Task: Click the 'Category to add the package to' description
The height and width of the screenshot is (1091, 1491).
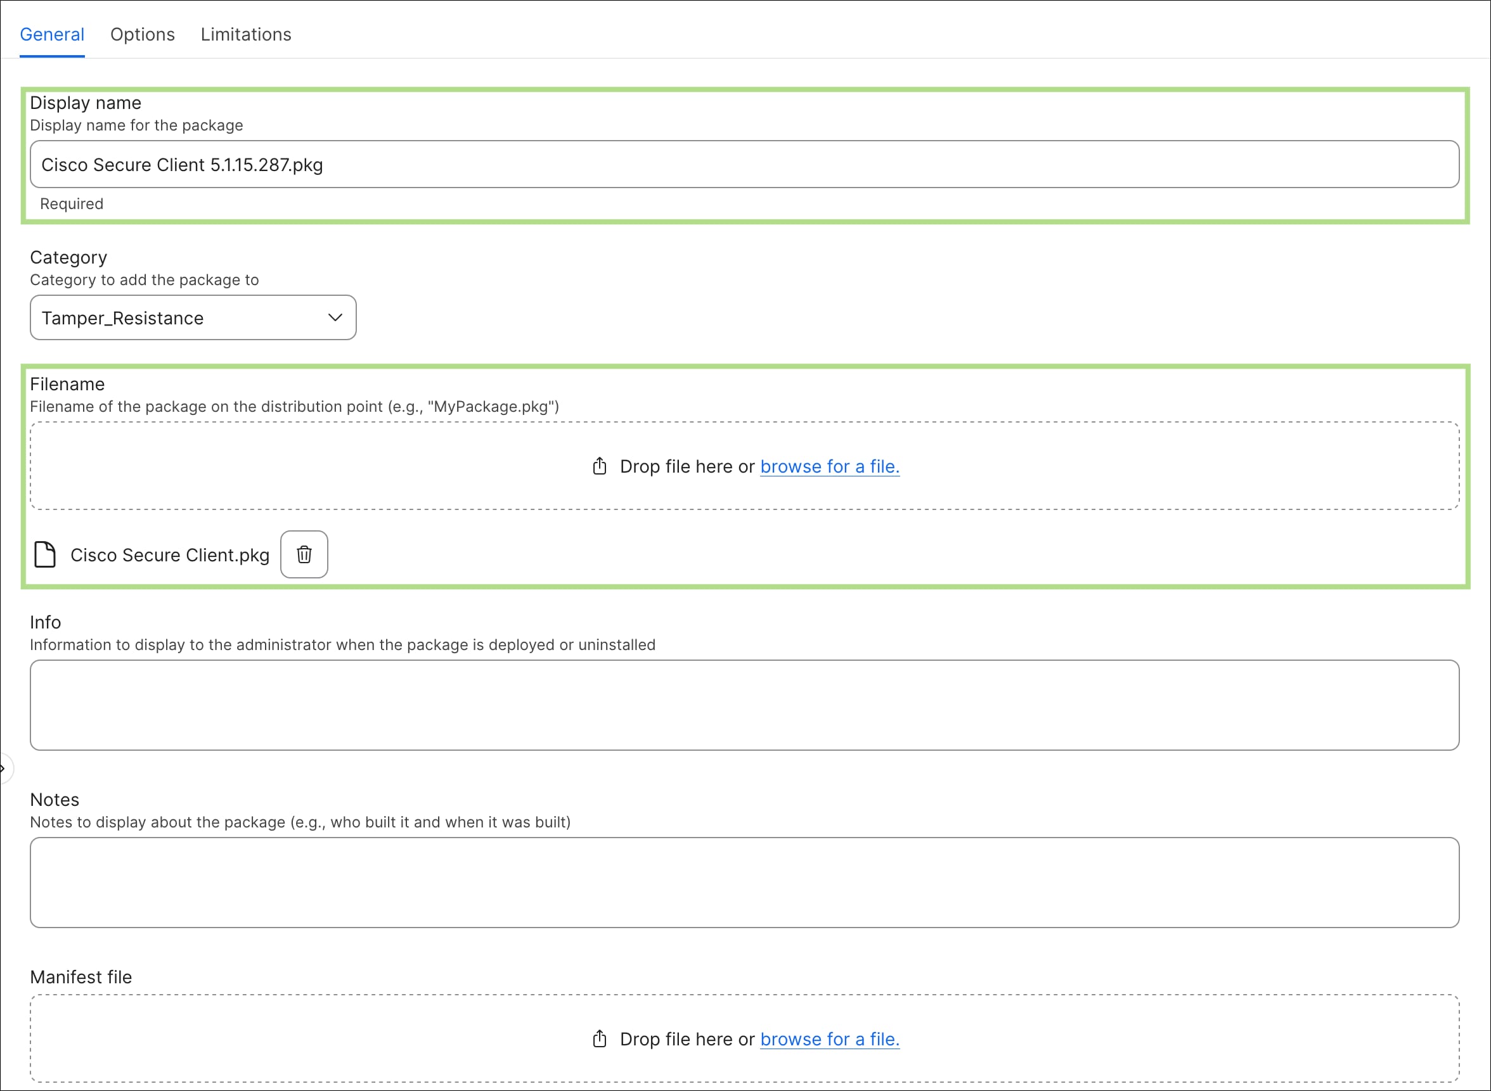Action: click(144, 280)
